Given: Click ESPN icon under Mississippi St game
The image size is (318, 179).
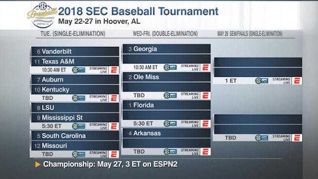Looking at the screenshot, I should (114, 126).
